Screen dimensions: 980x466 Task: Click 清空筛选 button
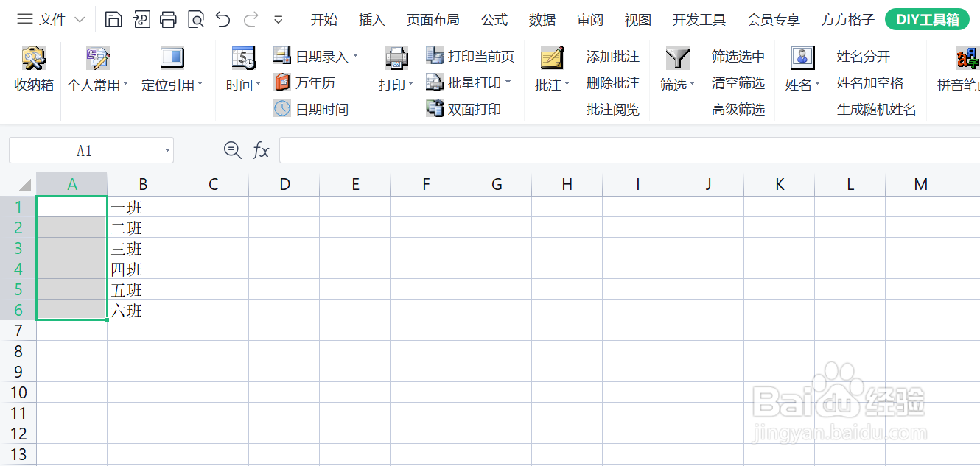738,82
